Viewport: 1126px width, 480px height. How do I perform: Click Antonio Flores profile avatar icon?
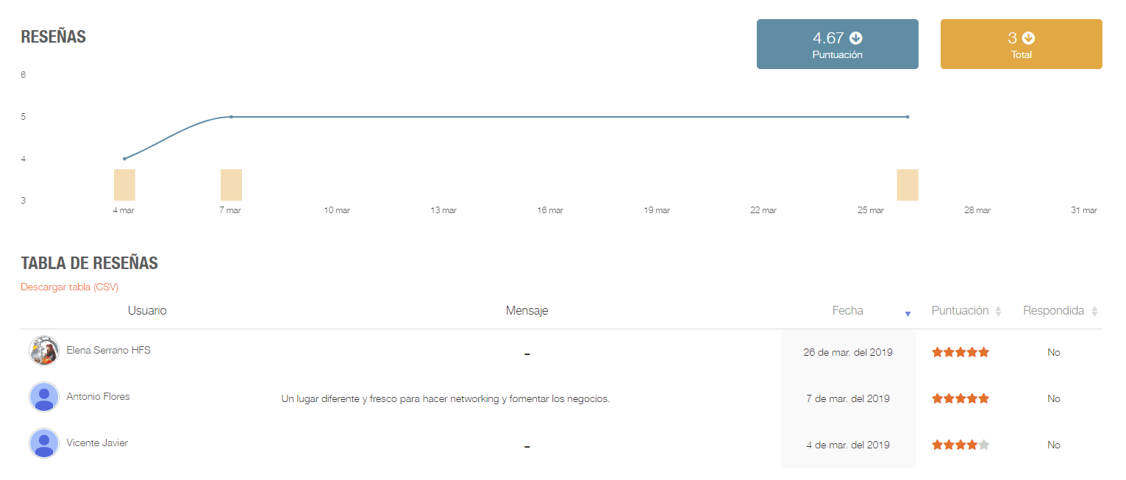tap(44, 397)
